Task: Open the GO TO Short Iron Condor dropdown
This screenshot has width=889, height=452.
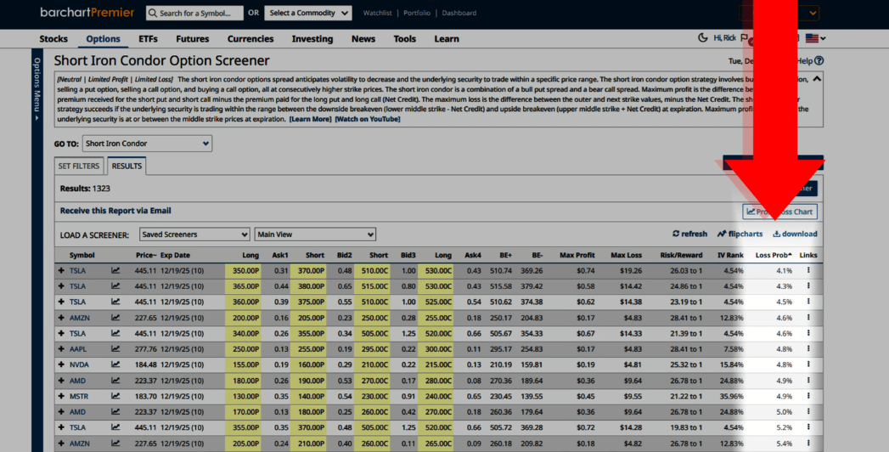Action: (x=147, y=144)
